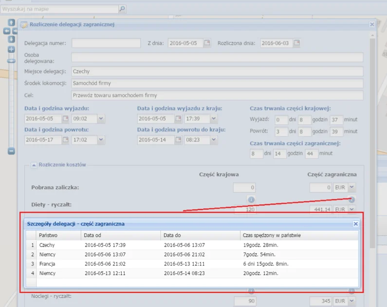387x307 pixels.
Task: Zoom out the map with minus button
Action: (11, 151)
